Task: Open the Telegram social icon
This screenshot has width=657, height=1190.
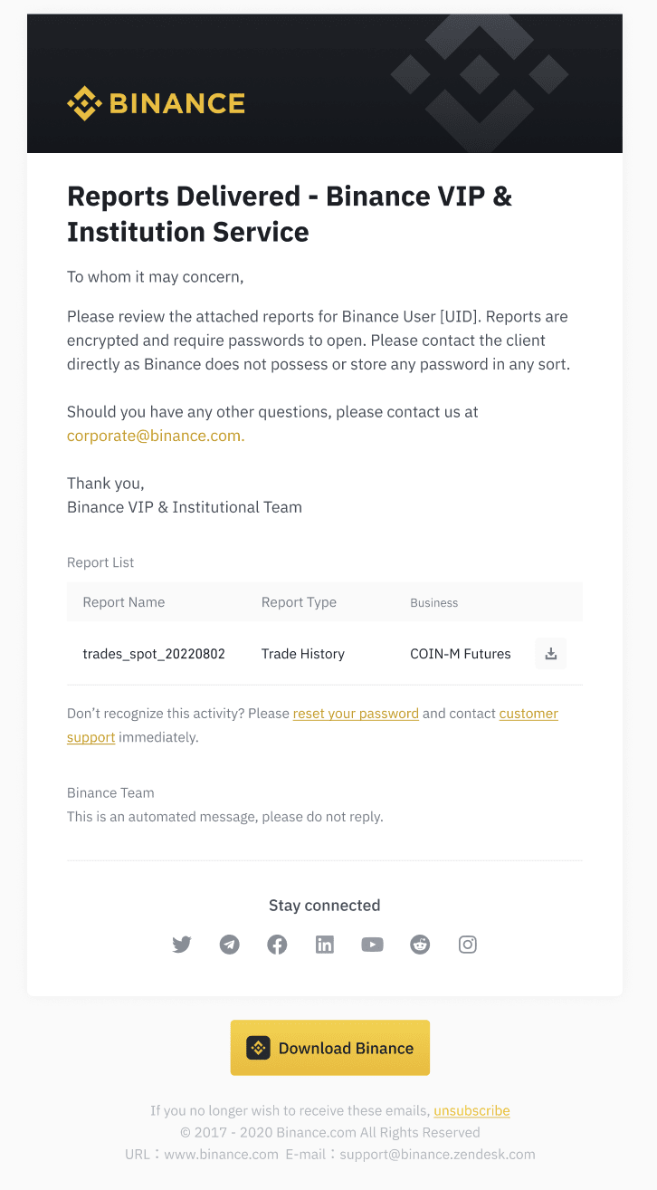Action: (230, 945)
